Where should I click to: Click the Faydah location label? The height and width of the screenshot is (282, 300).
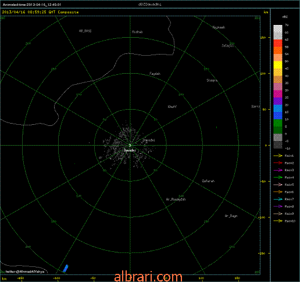pos(155,74)
